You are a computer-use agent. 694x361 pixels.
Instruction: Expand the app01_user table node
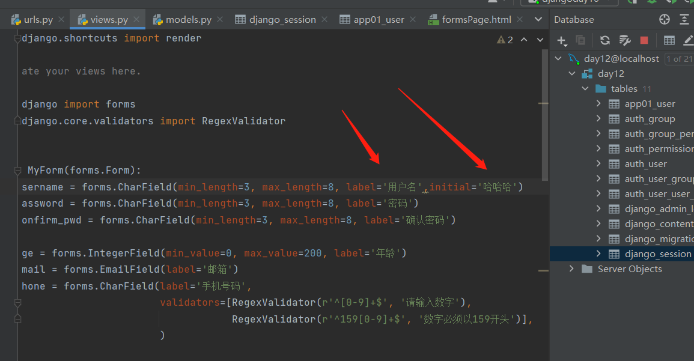(x=598, y=103)
